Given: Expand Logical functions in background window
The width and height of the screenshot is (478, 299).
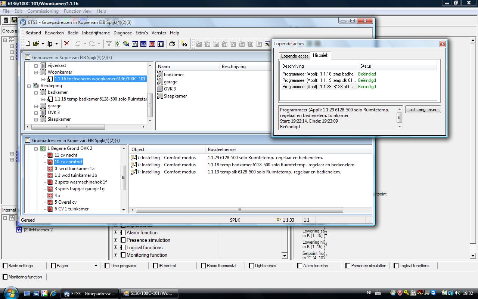Looking at the screenshot, I should coord(115,247).
